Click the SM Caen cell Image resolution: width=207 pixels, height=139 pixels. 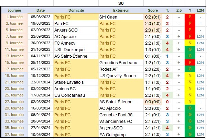121,17
